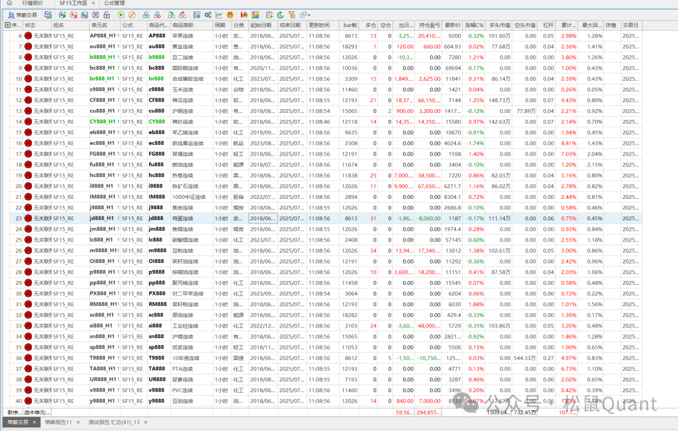Viewport: 678px width, 431px height.
Task: Click the 策略交易 toolbar button
Action: [23, 14]
